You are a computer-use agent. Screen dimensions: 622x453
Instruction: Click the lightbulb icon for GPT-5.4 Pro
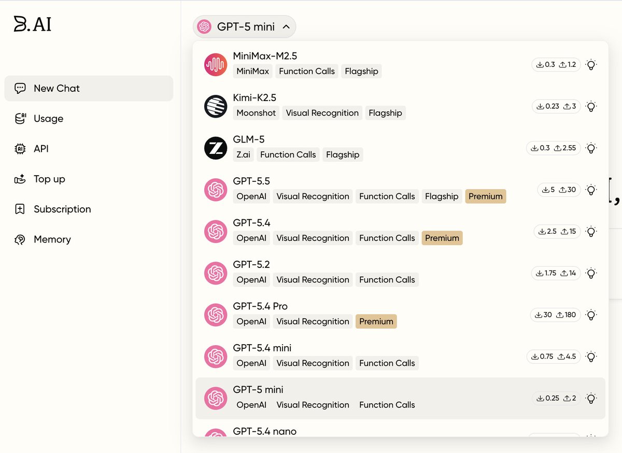click(591, 315)
